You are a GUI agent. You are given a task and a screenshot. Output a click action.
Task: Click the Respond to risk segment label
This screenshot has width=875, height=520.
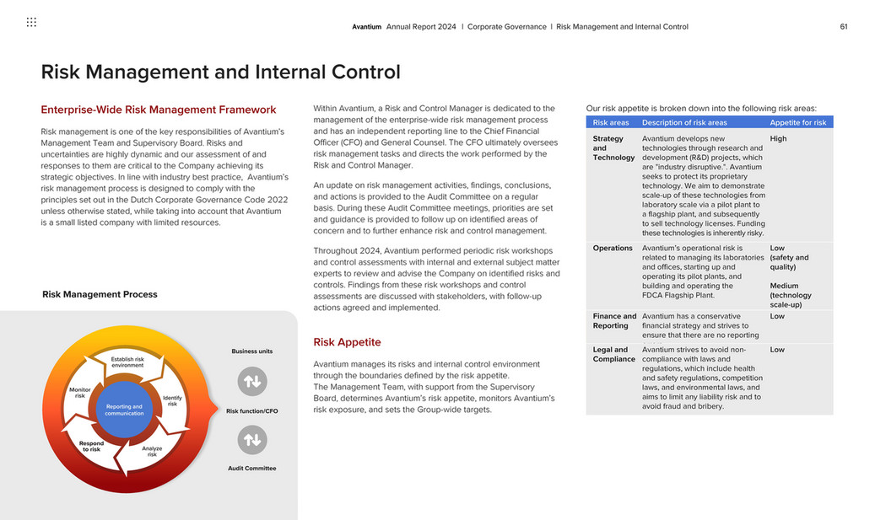(91, 446)
